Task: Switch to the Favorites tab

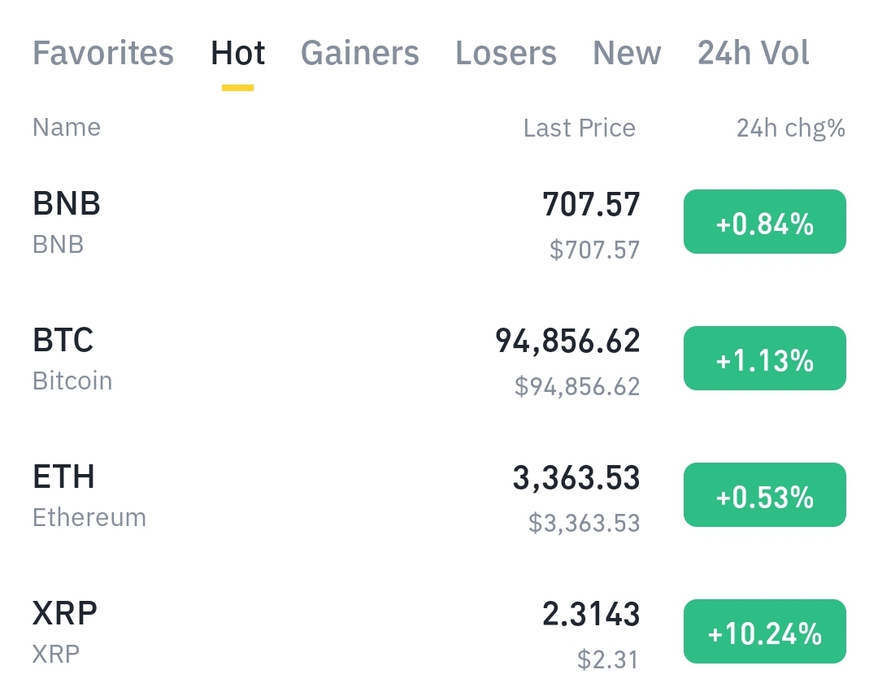Action: [x=103, y=54]
